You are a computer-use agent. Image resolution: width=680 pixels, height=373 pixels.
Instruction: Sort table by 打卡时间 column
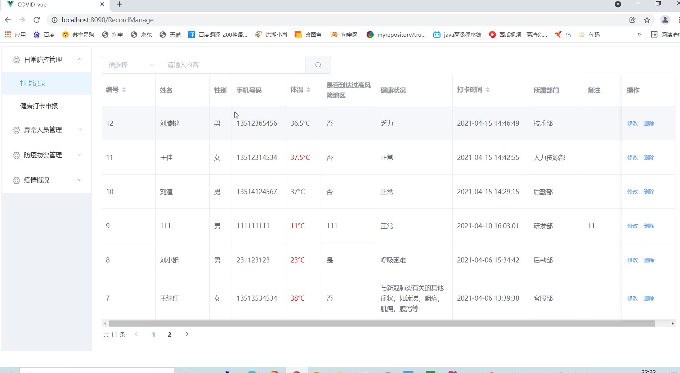[x=488, y=90]
